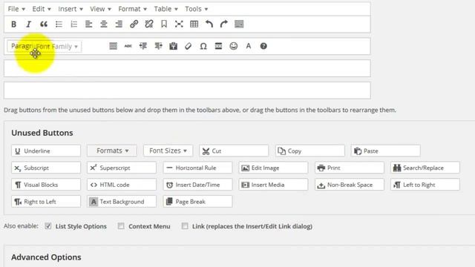Click the Copy unused button
This screenshot has width=475, height=267.
[x=310, y=151]
